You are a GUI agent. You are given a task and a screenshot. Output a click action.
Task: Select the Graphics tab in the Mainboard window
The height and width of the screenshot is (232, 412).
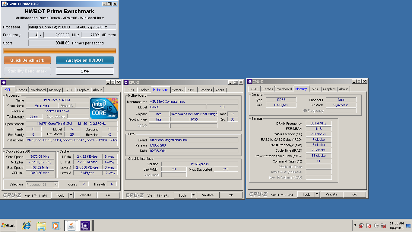click(x=206, y=90)
